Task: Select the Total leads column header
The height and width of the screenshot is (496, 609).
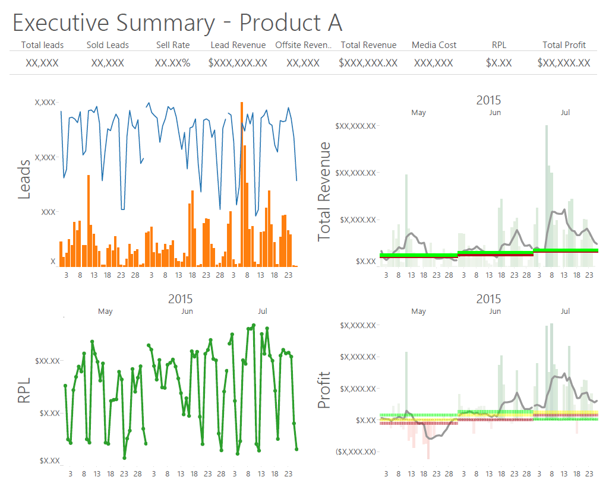Action: point(42,45)
